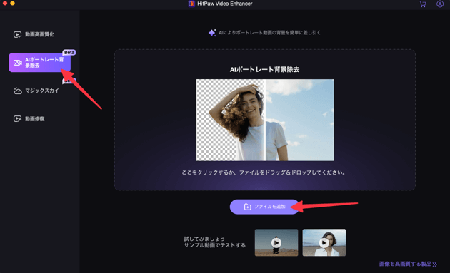Select the 動画高画質化 sidebar item

tap(34, 34)
